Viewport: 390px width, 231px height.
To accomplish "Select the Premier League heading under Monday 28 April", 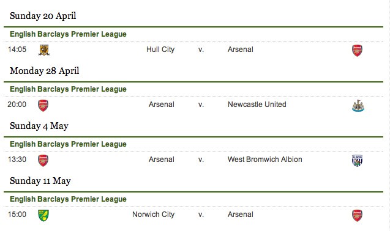I will click(68, 89).
